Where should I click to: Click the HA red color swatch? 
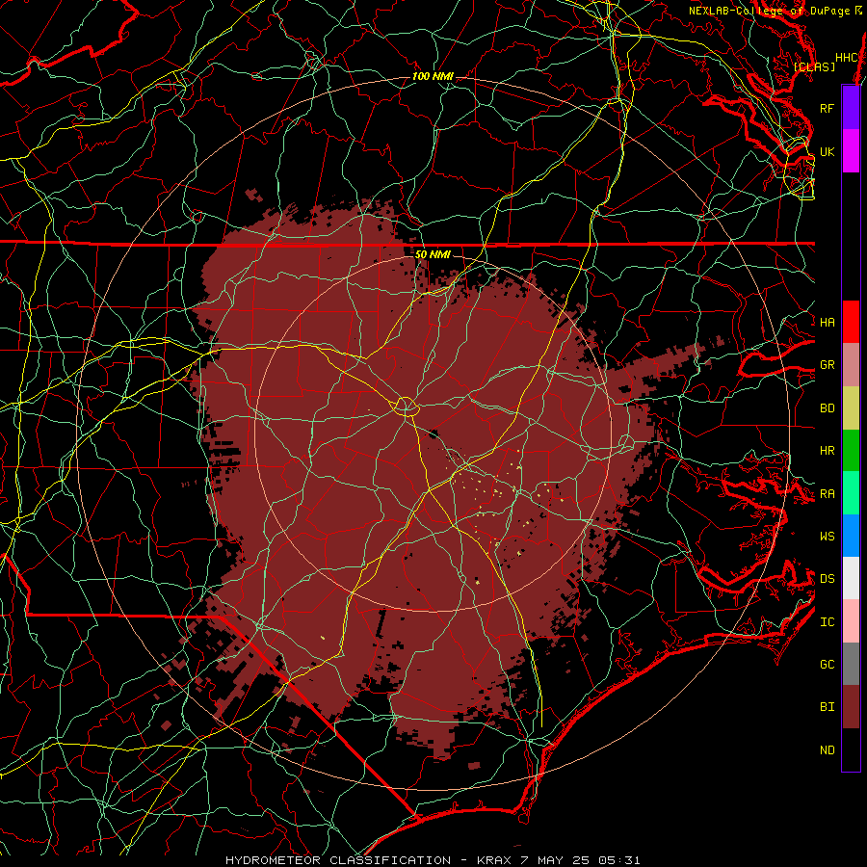point(851,322)
